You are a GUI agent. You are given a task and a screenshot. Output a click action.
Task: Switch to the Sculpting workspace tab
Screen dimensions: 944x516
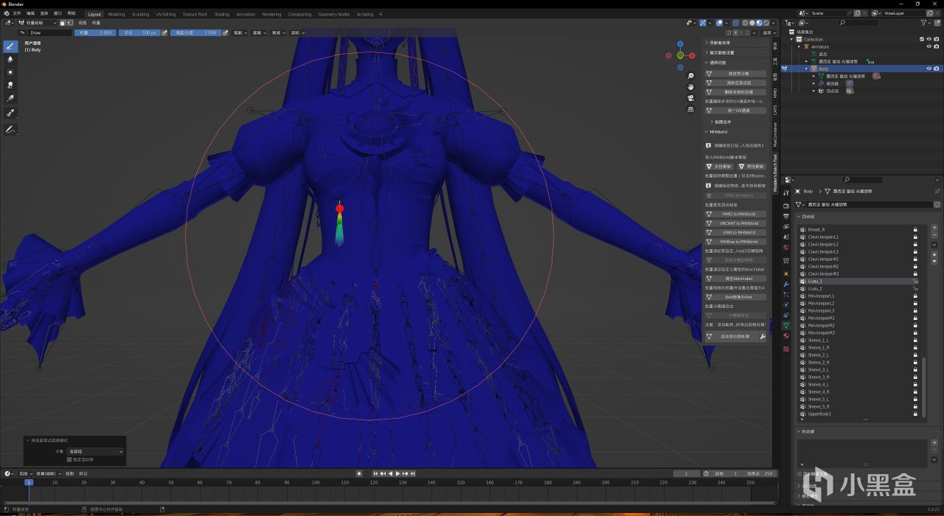pos(140,14)
